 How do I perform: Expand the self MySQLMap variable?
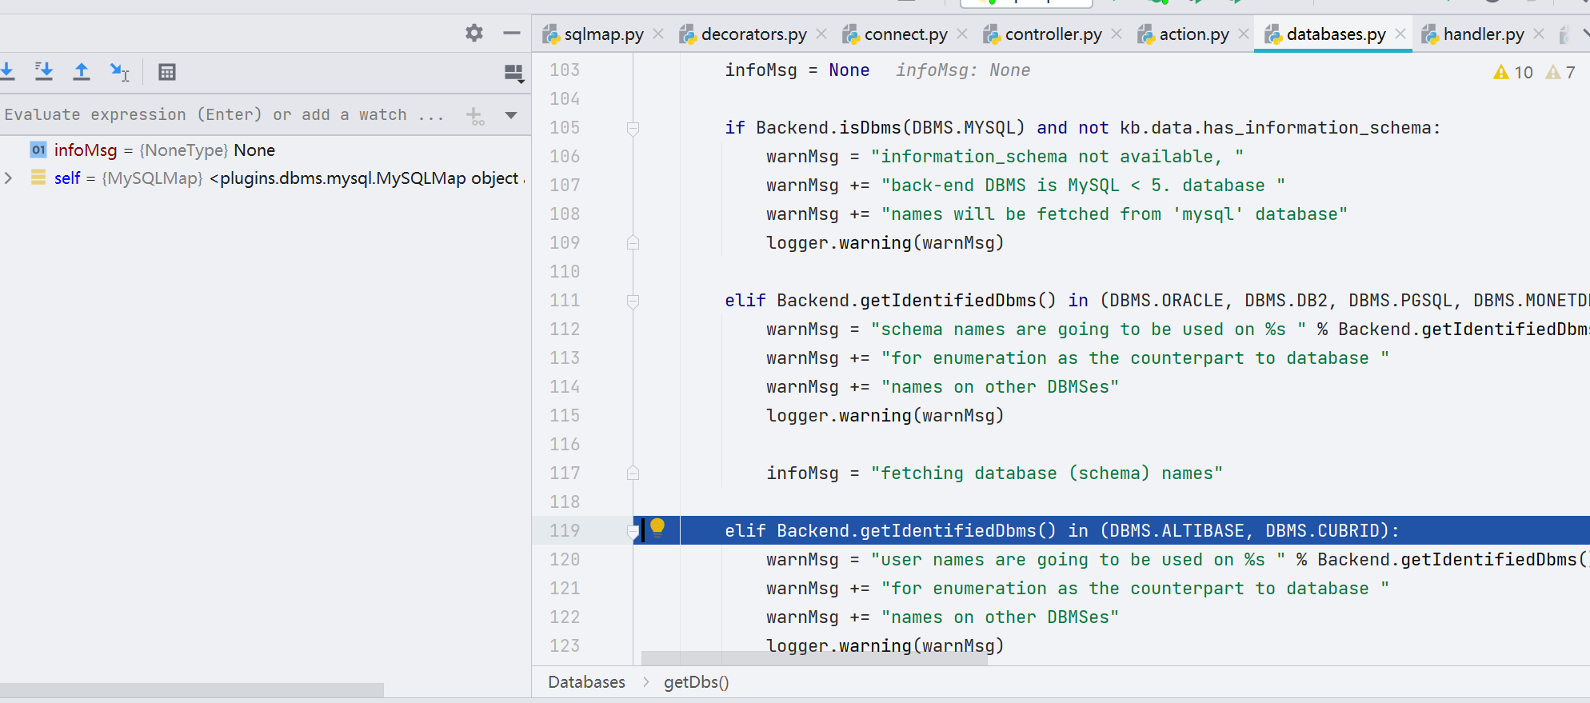(9, 178)
